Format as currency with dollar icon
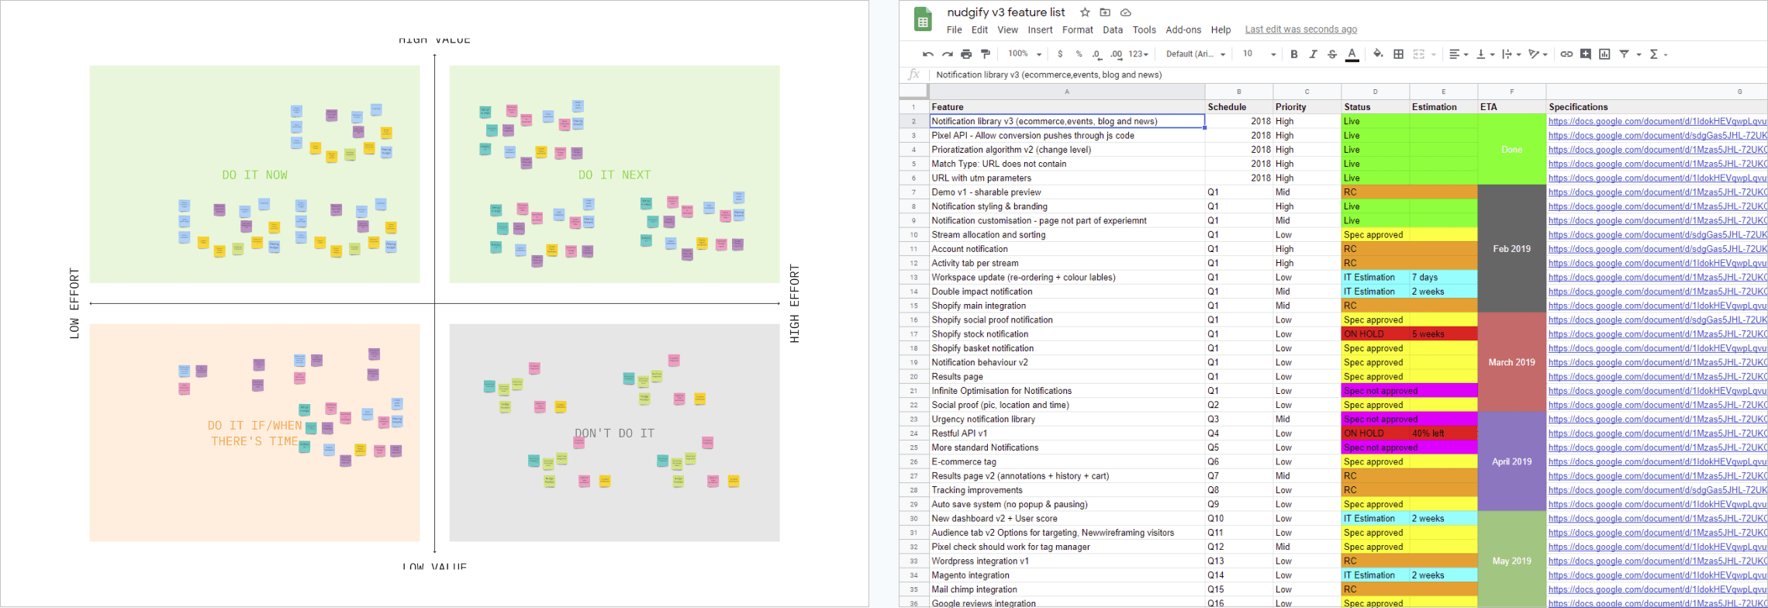The image size is (1768, 608). (1060, 54)
